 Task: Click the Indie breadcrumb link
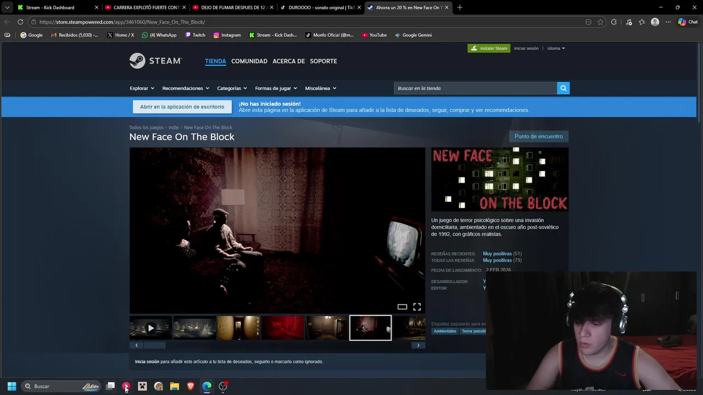coord(174,128)
